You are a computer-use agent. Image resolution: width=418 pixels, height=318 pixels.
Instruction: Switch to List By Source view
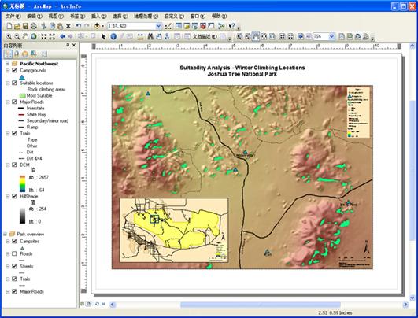17,54
